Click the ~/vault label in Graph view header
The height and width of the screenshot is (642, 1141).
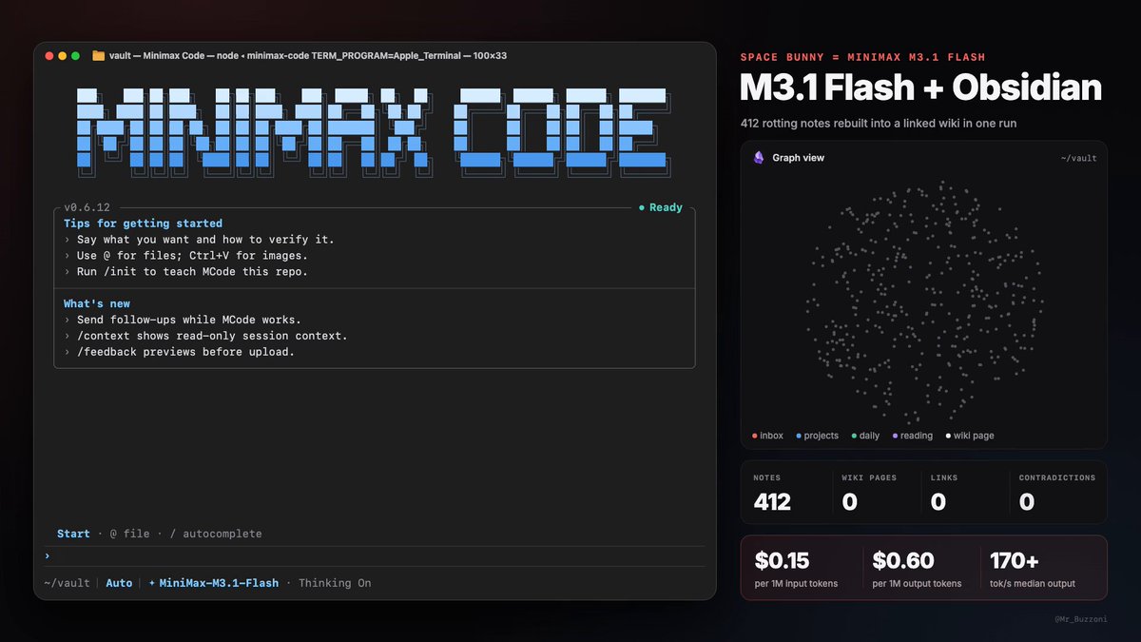pyautogui.click(x=1080, y=158)
